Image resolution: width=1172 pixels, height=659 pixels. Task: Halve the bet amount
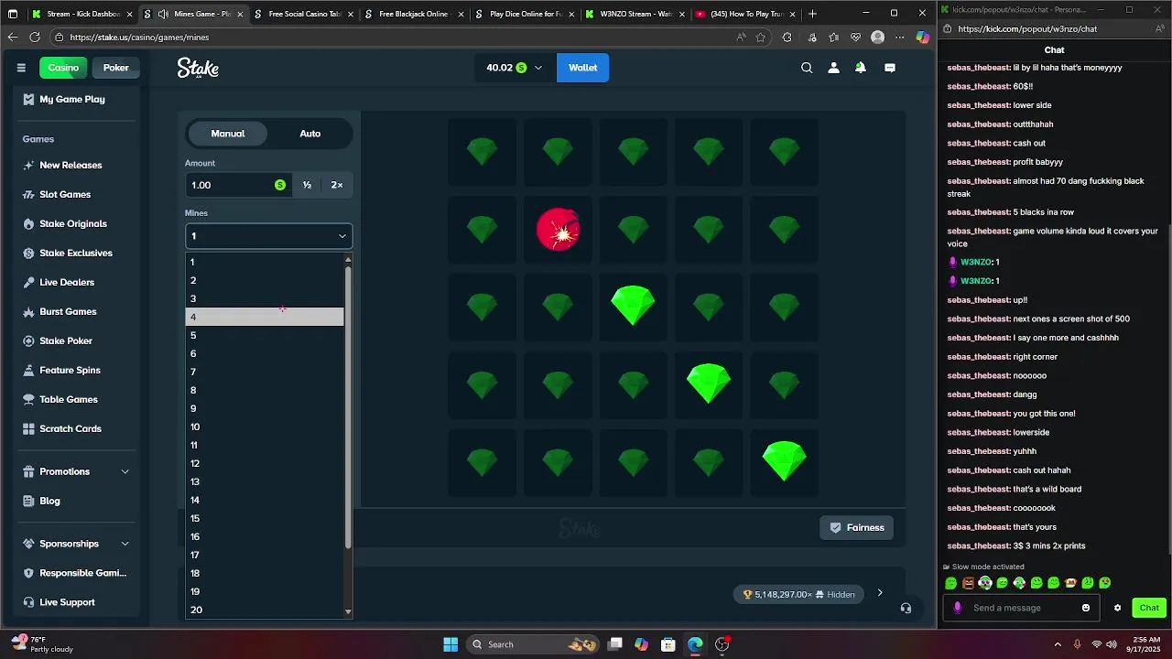tap(307, 185)
